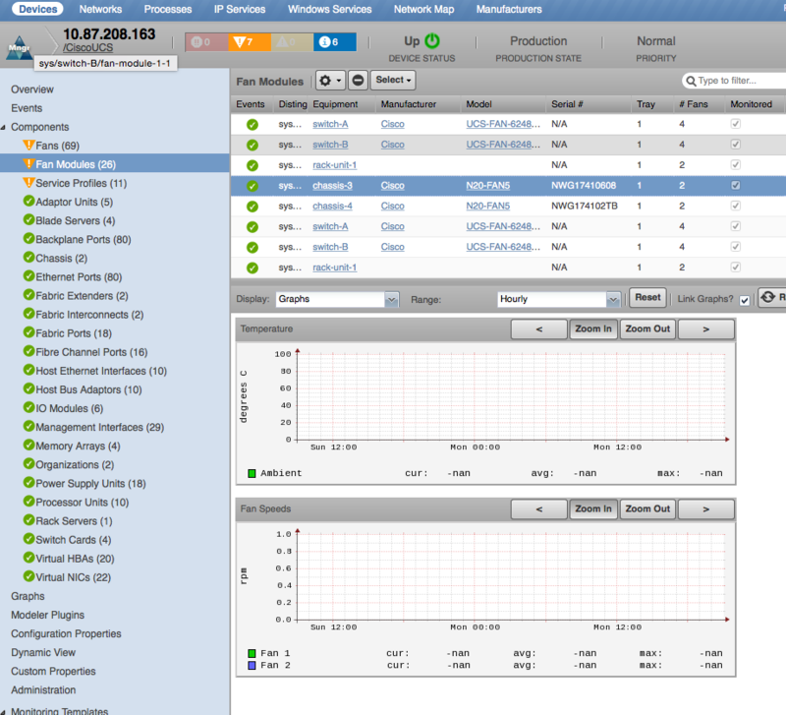The width and height of the screenshot is (786, 715).
Task: Open the Network Map tab
Action: 424,9
